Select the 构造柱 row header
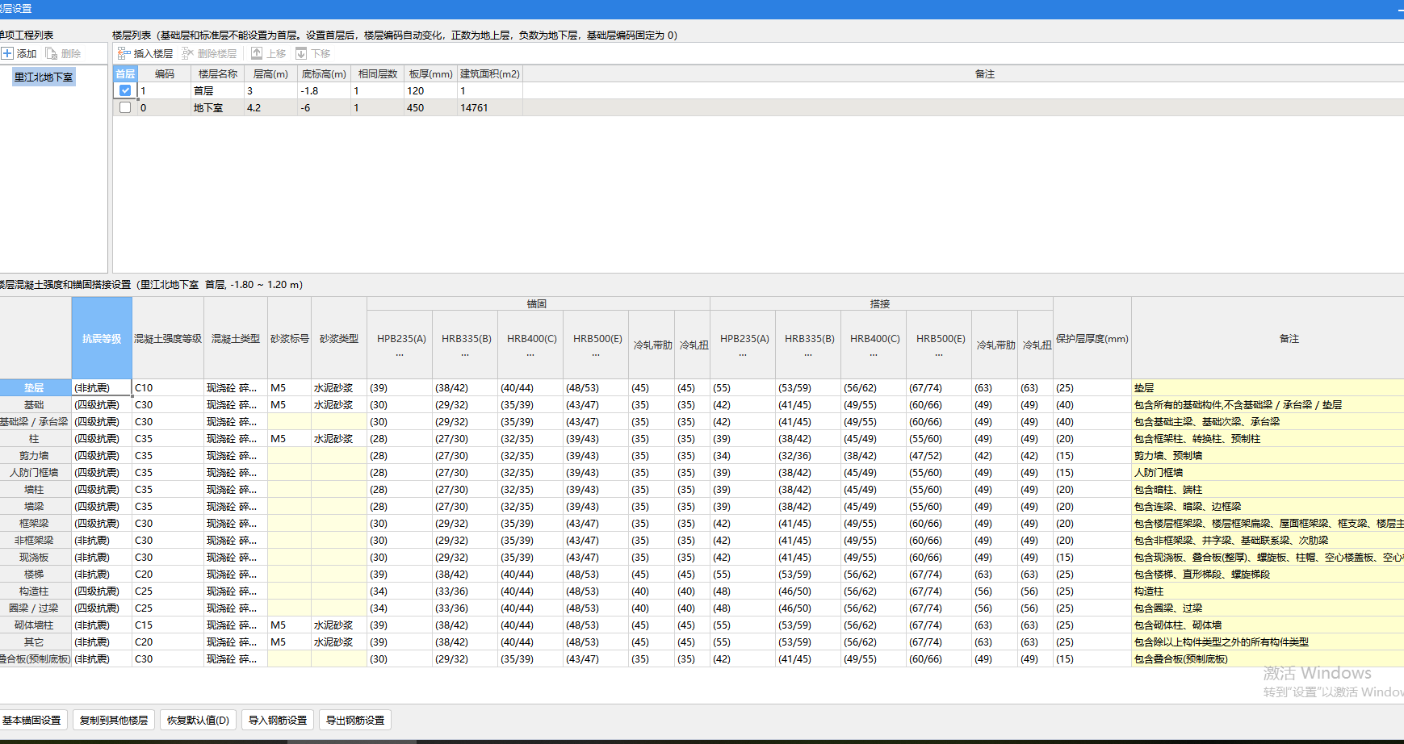This screenshot has height=744, width=1404. [34, 591]
